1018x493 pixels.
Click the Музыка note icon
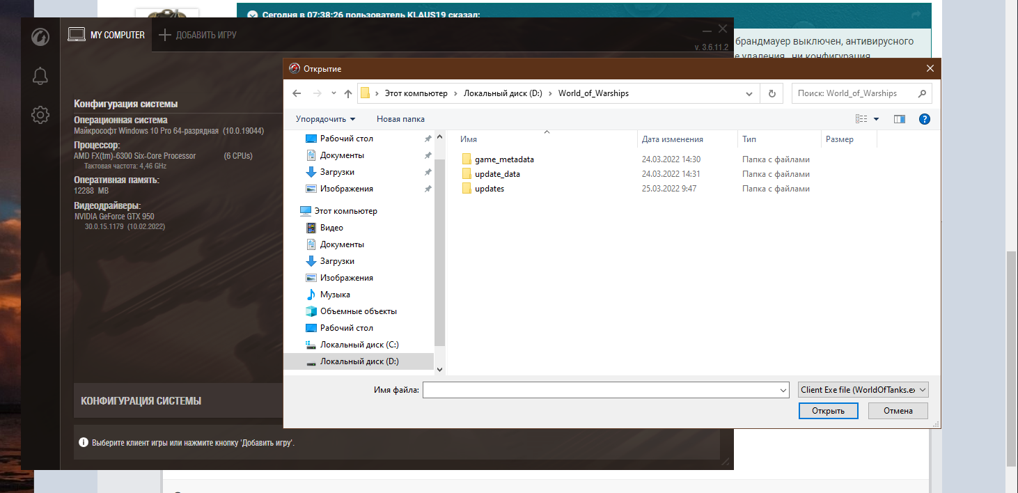[311, 295]
